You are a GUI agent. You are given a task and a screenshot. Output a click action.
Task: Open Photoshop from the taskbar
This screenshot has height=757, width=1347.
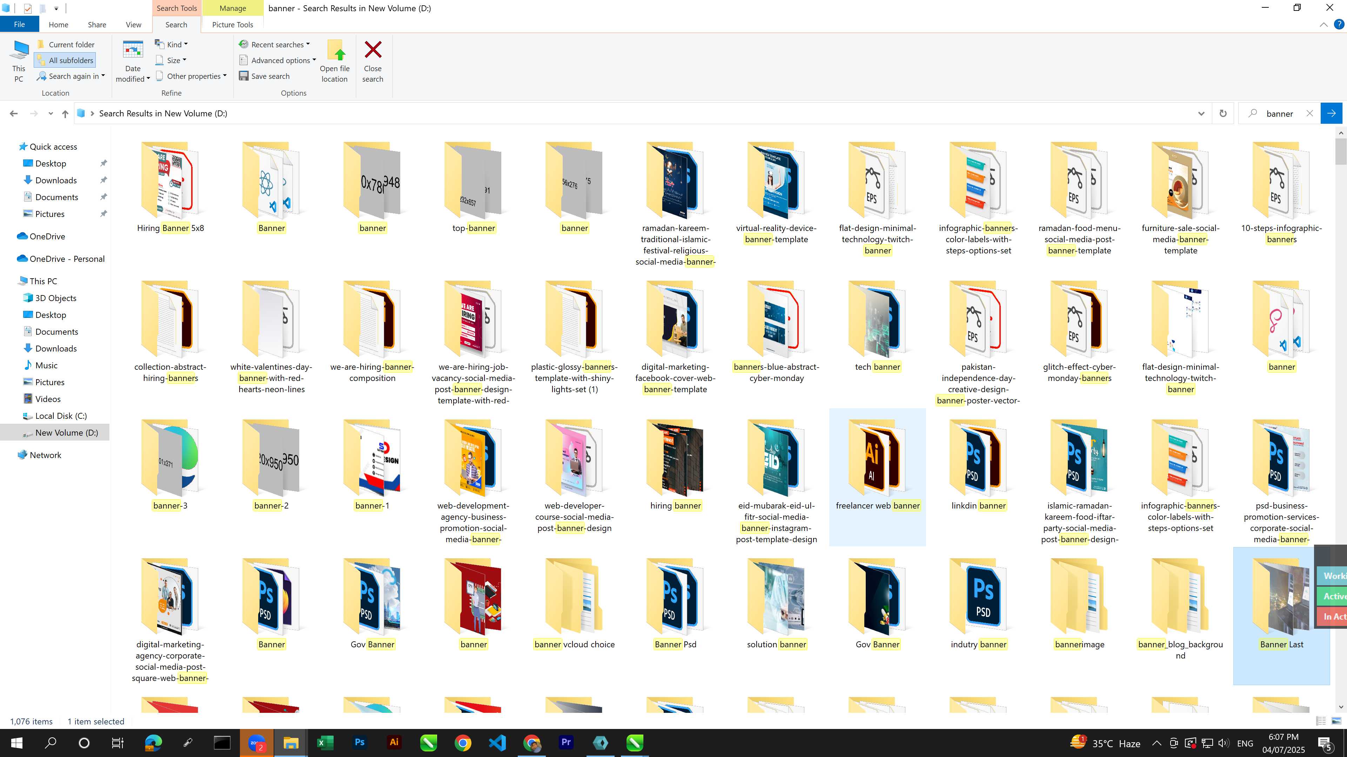[x=359, y=743]
